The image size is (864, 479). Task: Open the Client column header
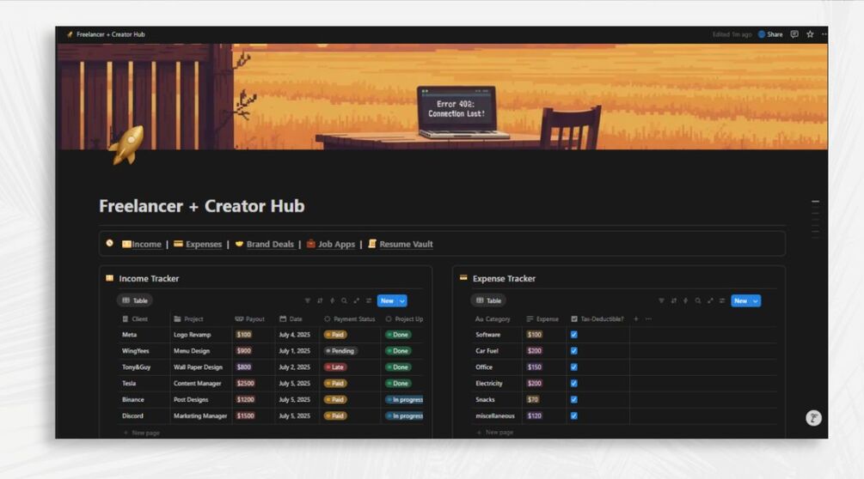pos(135,319)
